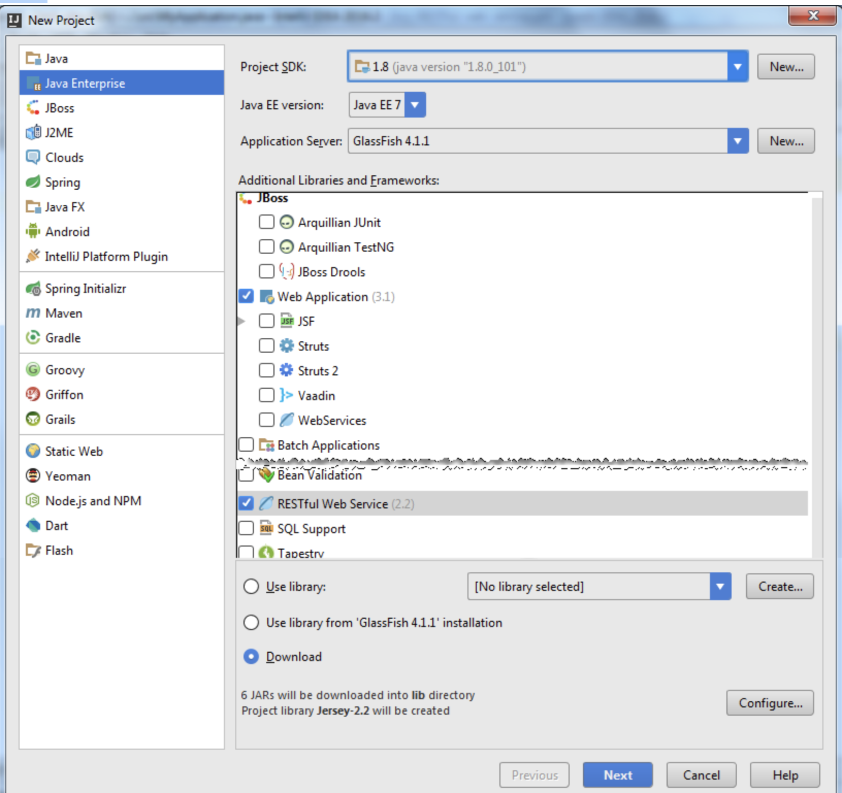
Task: Check the Struts checkbox
Action: pos(266,346)
